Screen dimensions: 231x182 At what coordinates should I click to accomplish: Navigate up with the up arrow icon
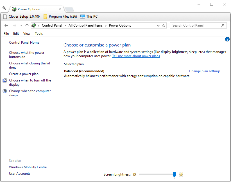point(27,25)
